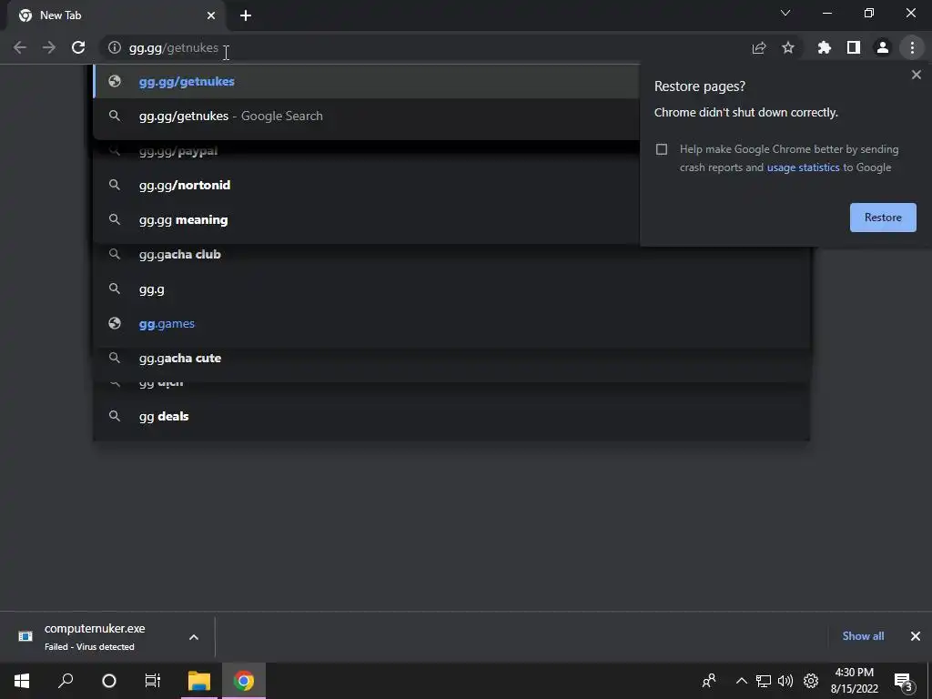
Task: Open the notification center icon
Action: click(x=903, y=681)
